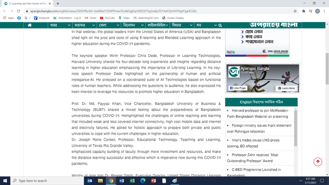Open the VideoRobot - Log in bookmark
Viewport: 329px width, 185px height.
coord(67,18)
